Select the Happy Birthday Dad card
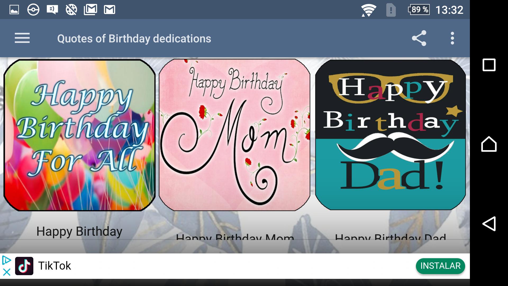Screen dimensions: 508x286 point(391,135)
